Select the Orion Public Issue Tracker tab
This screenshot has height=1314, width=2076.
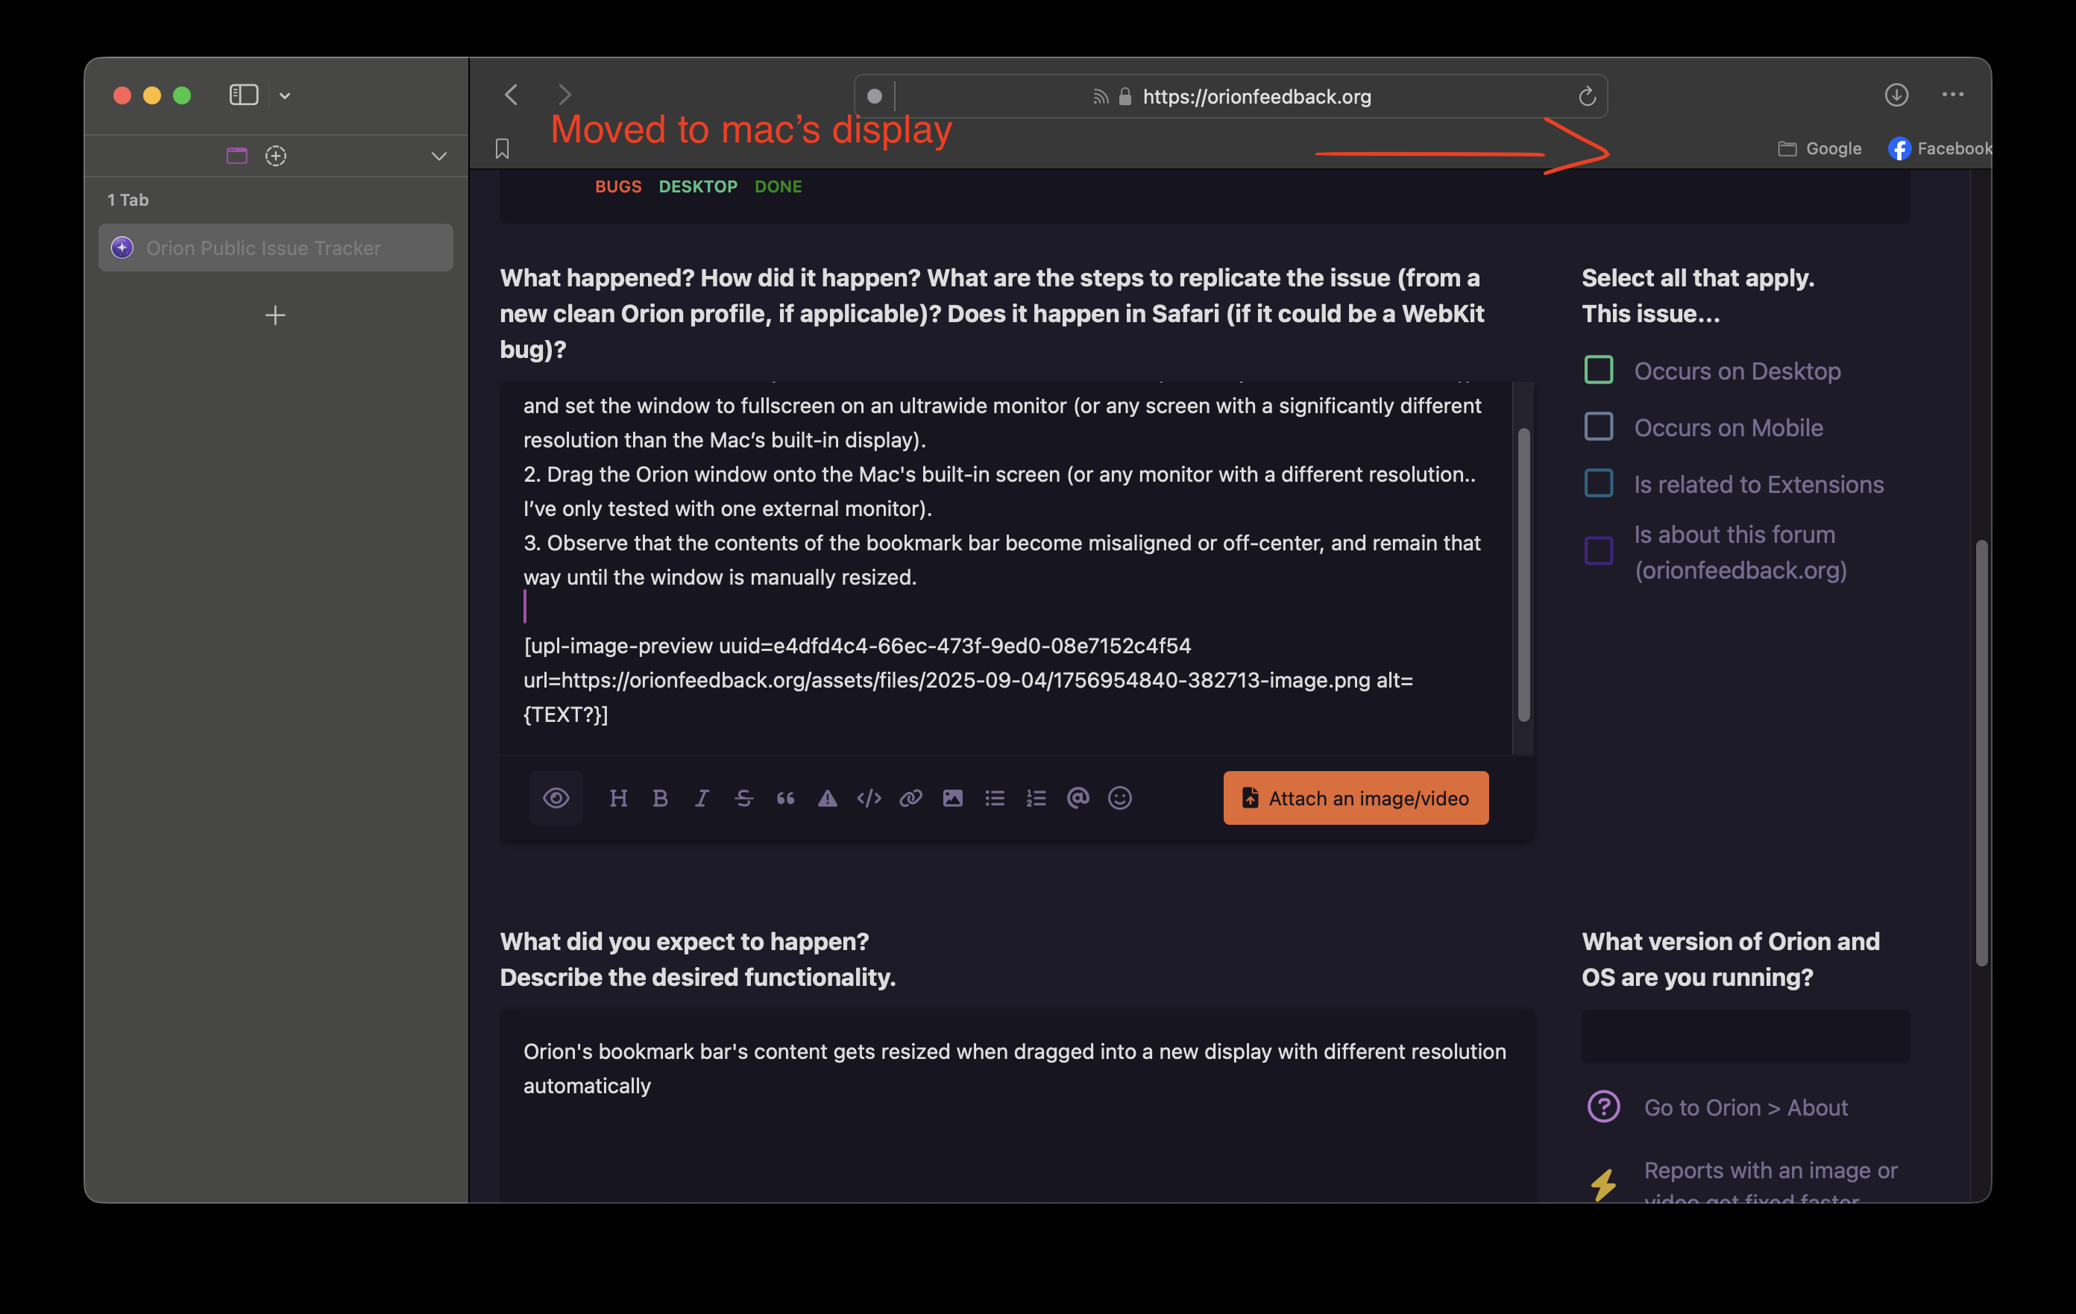tap(275, 248)
